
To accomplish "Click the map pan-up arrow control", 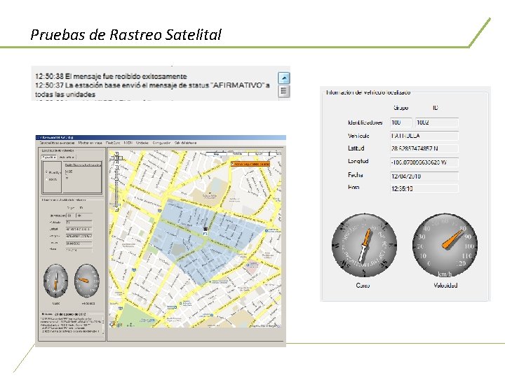I will coord(116,153).
